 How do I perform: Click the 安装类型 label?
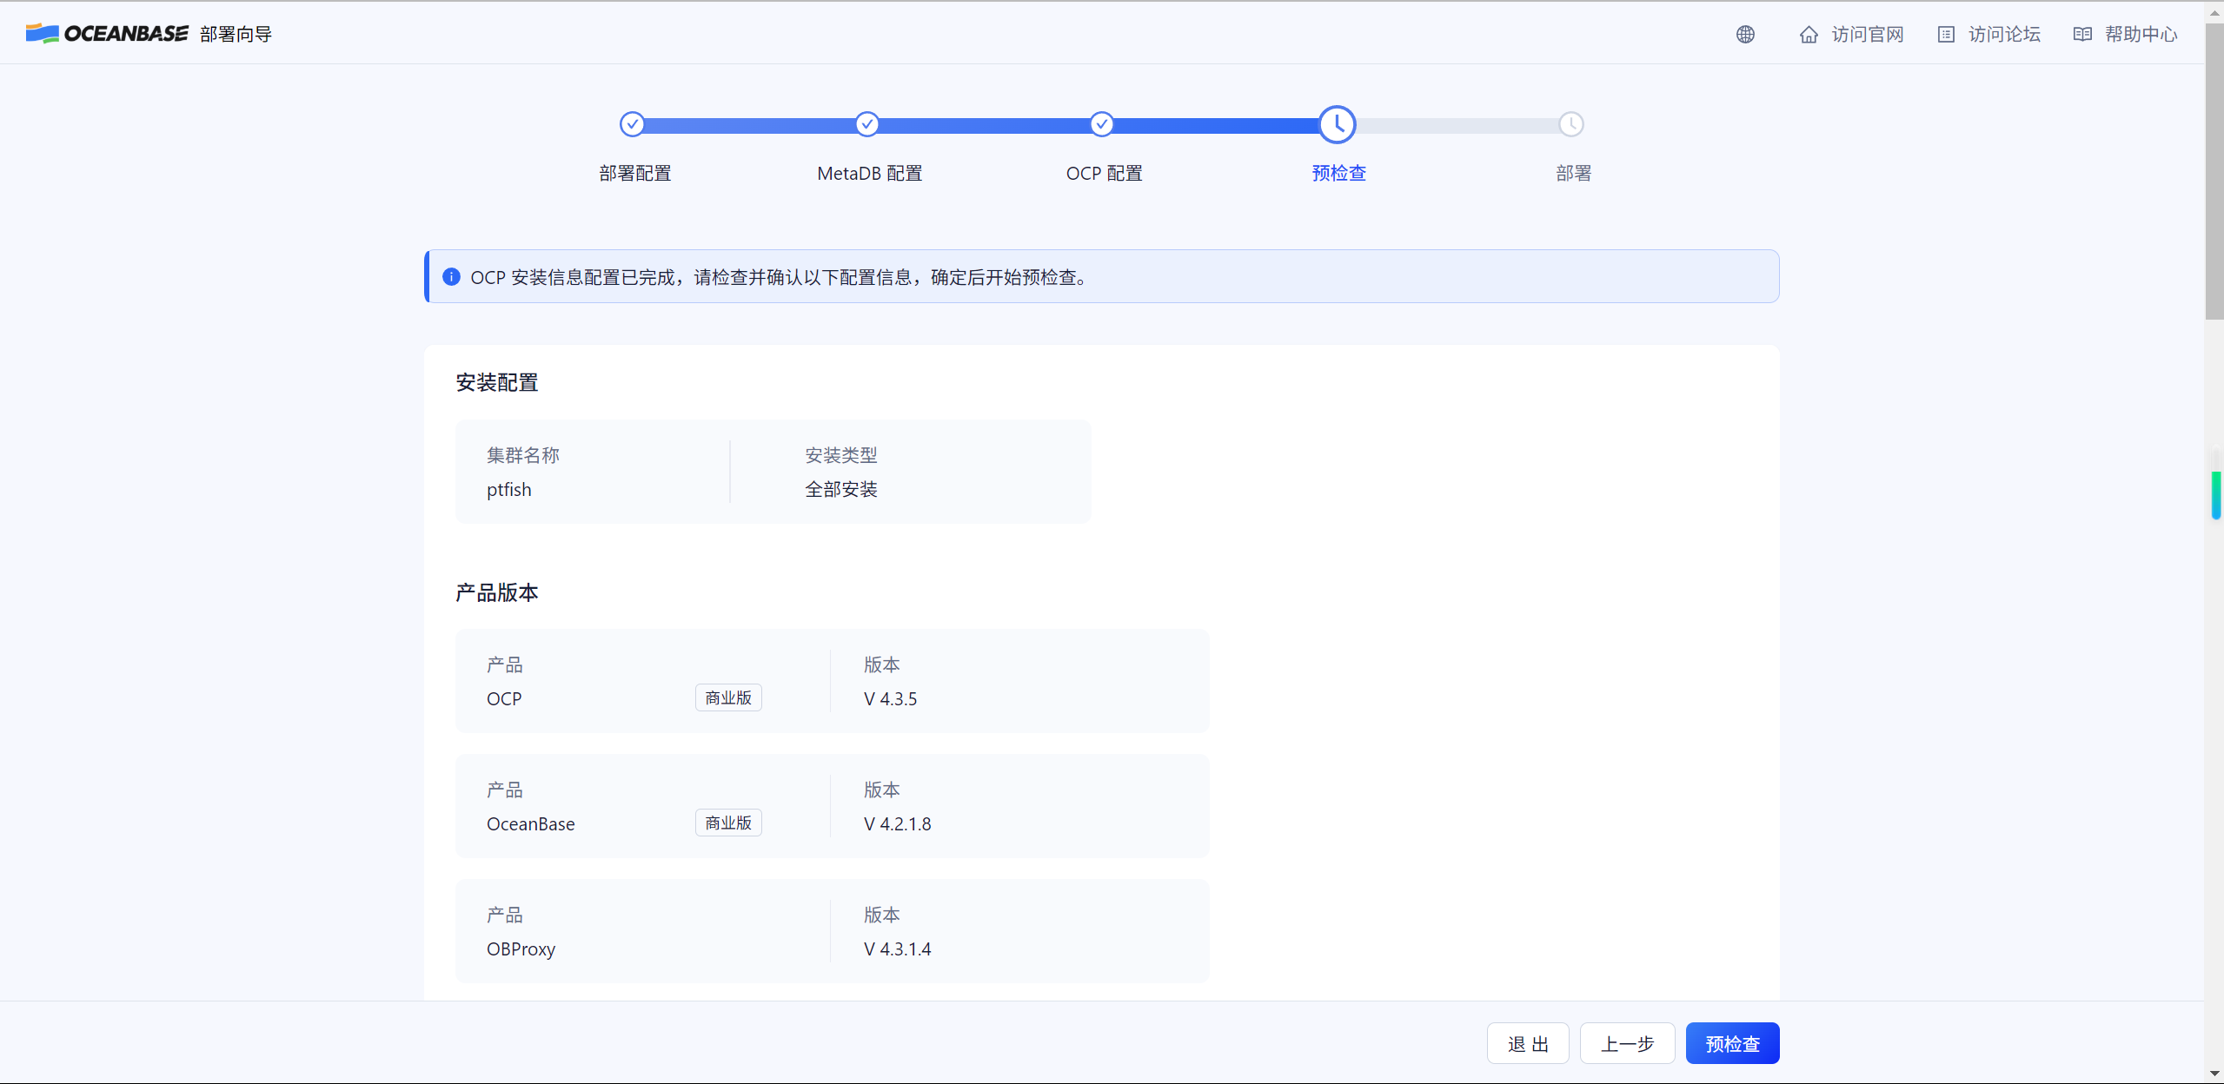[841, 455]
